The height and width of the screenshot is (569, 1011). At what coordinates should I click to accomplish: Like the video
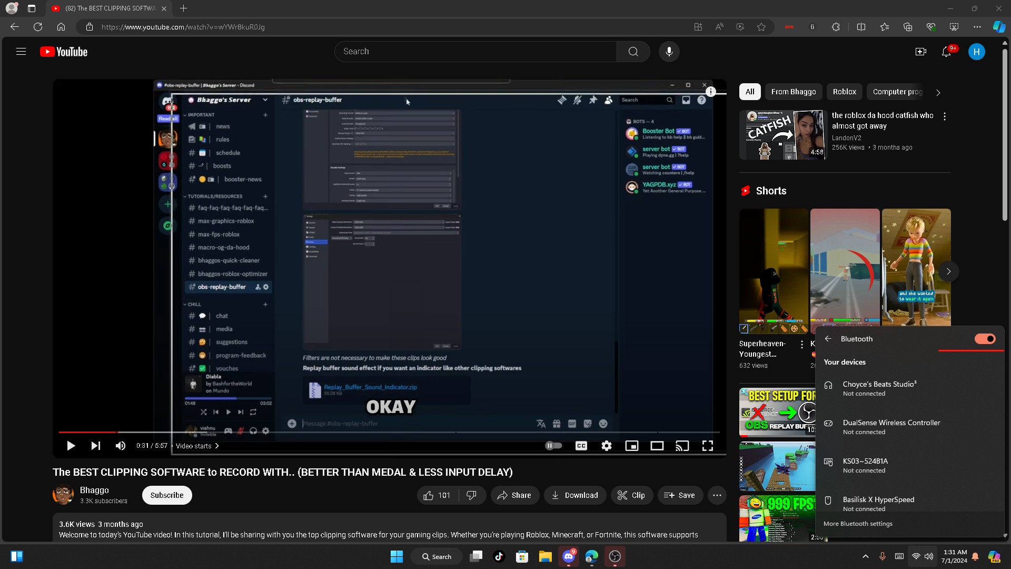438,495
